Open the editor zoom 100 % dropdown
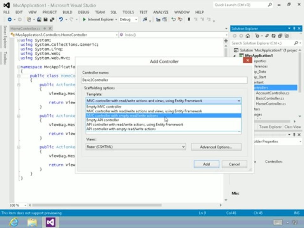Image resolution: width=304 pixels, height=228 pixels. (25, 205)
